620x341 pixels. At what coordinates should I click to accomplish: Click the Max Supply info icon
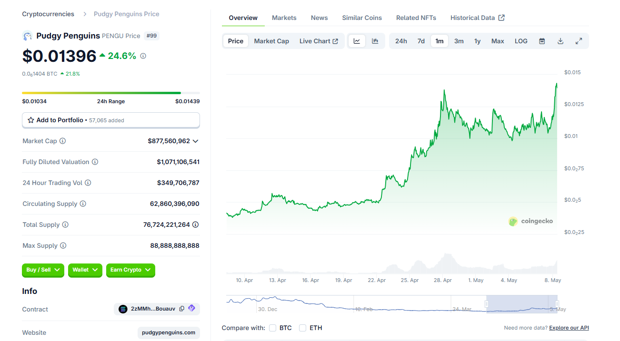[x=63, y=245]
